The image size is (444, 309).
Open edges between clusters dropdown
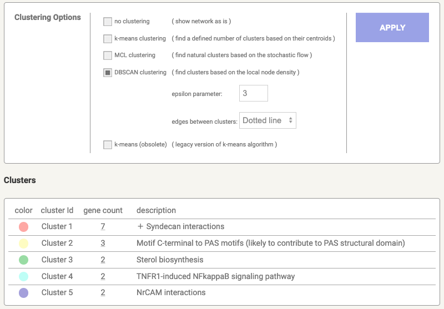268,120
